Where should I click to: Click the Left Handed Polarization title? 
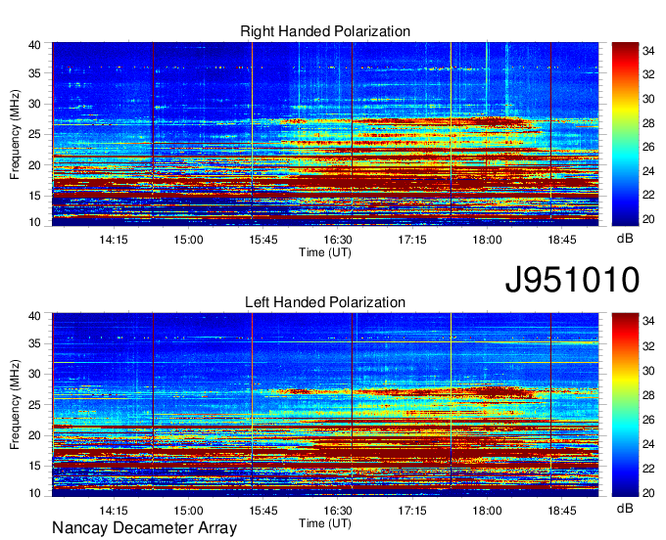pyautogui.click(x=325, y=302)
